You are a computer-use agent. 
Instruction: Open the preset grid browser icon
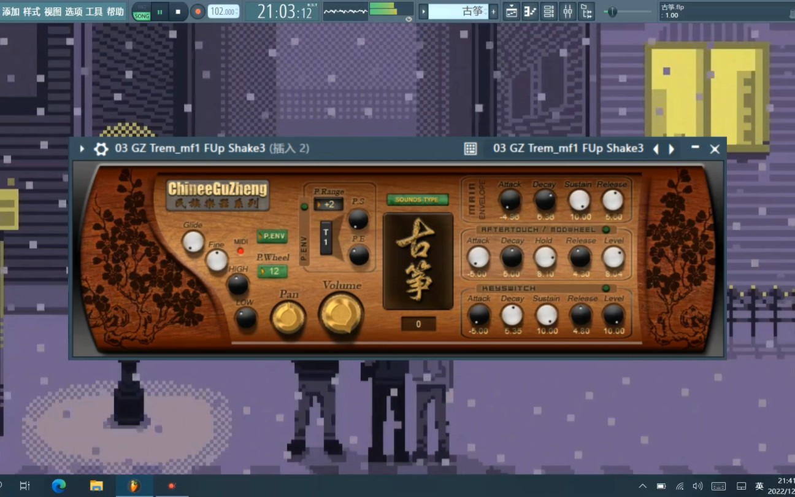470,148
